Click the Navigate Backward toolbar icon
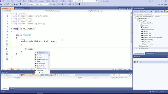 (1, 4)
